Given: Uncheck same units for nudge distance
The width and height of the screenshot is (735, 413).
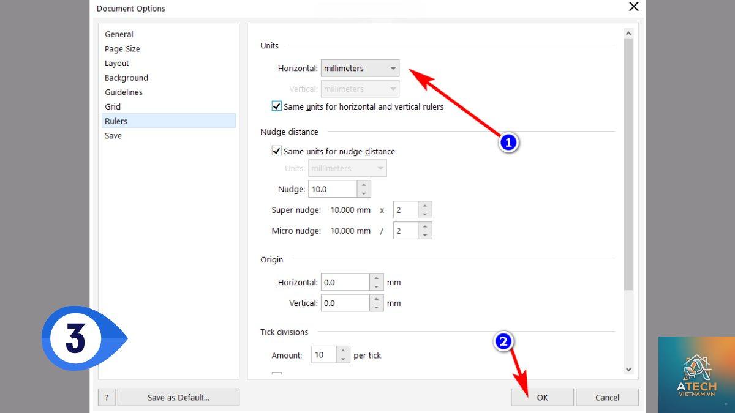Looking at the screenshot, I should point(333,151).
